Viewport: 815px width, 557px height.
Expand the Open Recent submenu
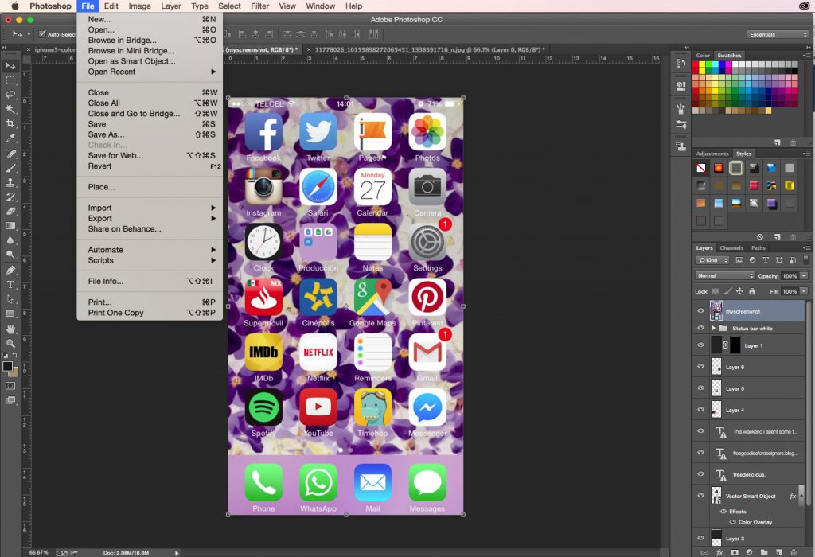pos(150,72)
